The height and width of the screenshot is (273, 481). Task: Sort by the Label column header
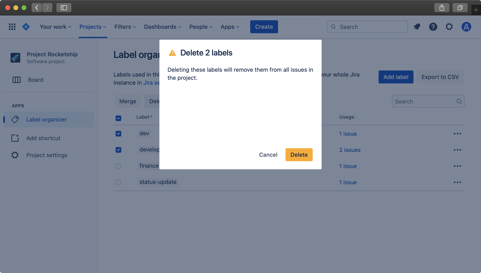point(144,117)
